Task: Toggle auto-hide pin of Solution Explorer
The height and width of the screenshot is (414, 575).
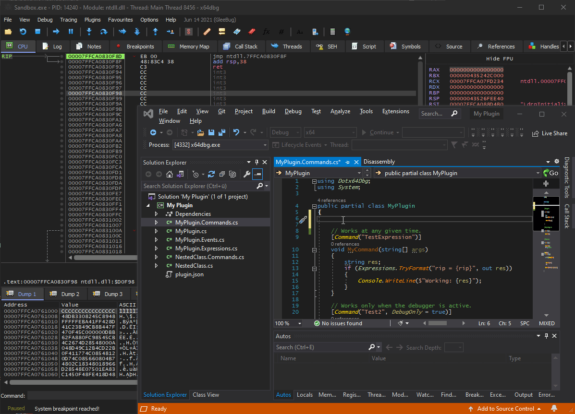Action: 257,162
